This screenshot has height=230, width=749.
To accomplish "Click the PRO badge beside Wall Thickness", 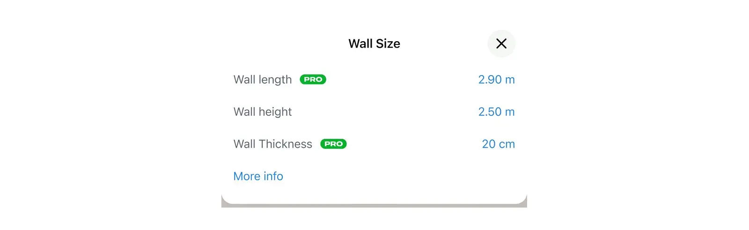I will pos(333,144).
